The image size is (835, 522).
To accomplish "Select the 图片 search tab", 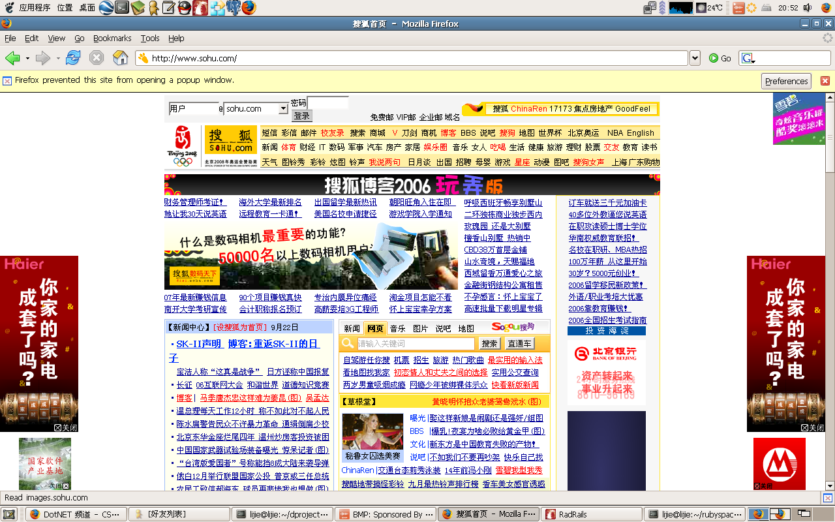I will [x=421, y=328].
